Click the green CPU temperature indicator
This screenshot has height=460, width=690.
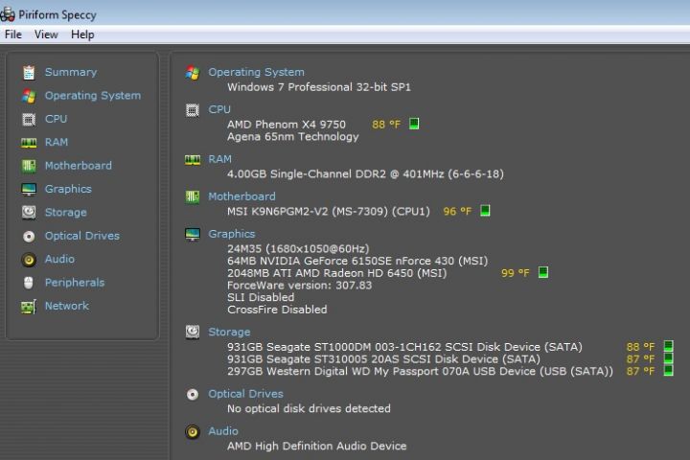tap(414, 124)
